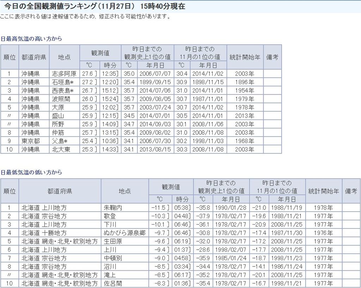Click the heading 日最高気温の高い方から
This screenshot has width=361, height=288.
point(31,39)
